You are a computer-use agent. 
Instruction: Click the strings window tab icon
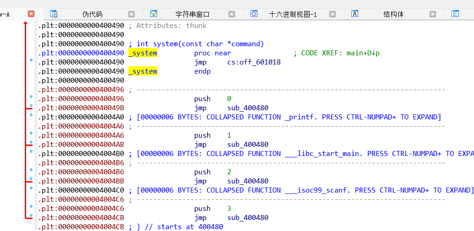pyautogui.click(x=154, y=14)
